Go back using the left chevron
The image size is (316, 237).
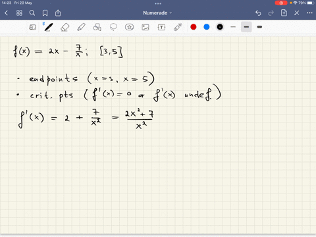point(6,13)
